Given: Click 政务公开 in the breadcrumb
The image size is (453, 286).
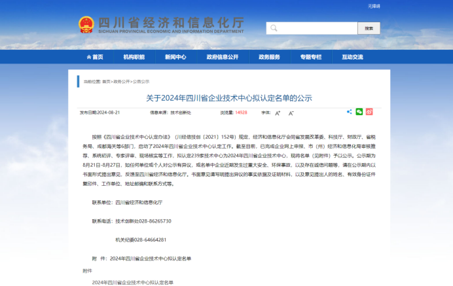Looking at the screenshot, I should [x=122, y=82].
